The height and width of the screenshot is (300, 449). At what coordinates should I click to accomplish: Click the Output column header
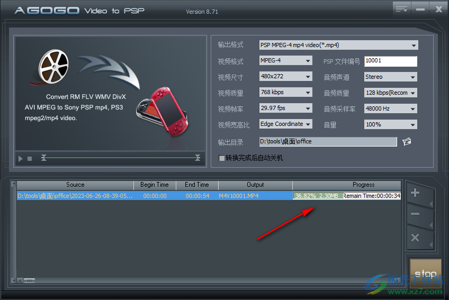(255, 185)
